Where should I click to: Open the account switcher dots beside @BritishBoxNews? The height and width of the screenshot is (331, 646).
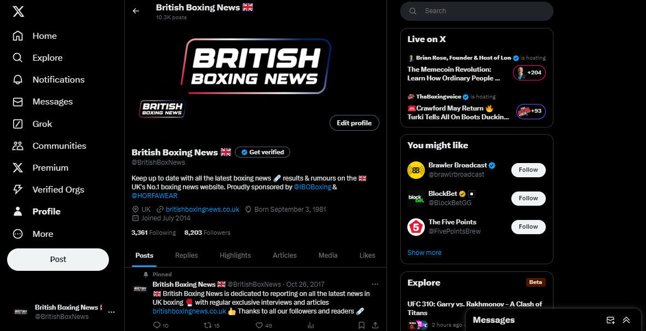(x=111, y=312)
